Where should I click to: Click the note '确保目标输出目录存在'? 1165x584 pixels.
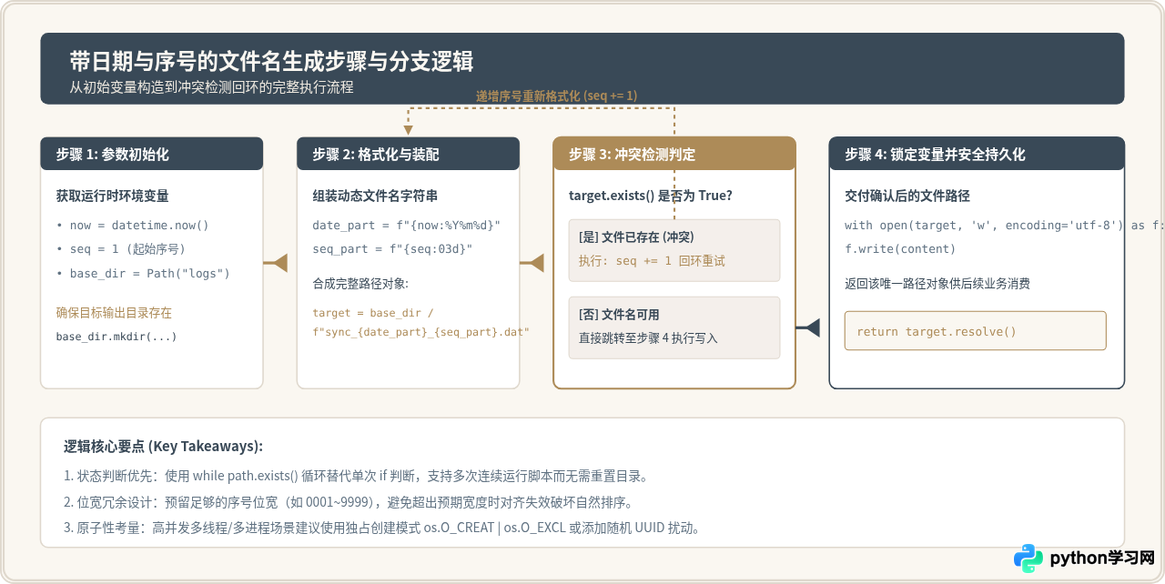click(x=114, y=312)
